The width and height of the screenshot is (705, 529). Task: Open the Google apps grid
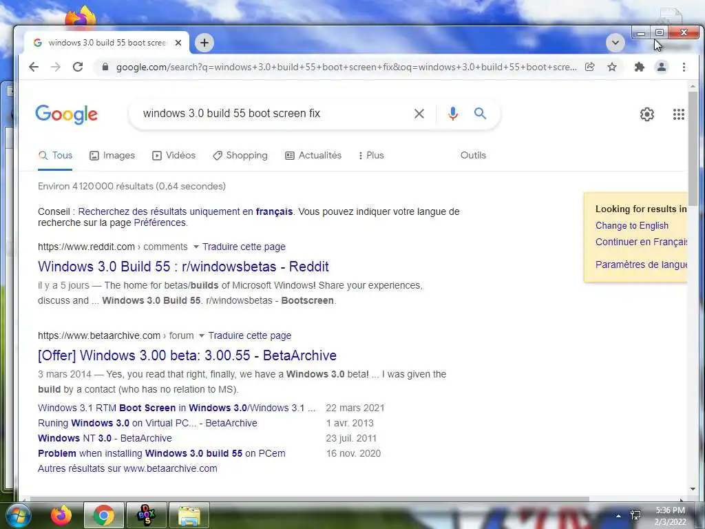coord(678,114)
